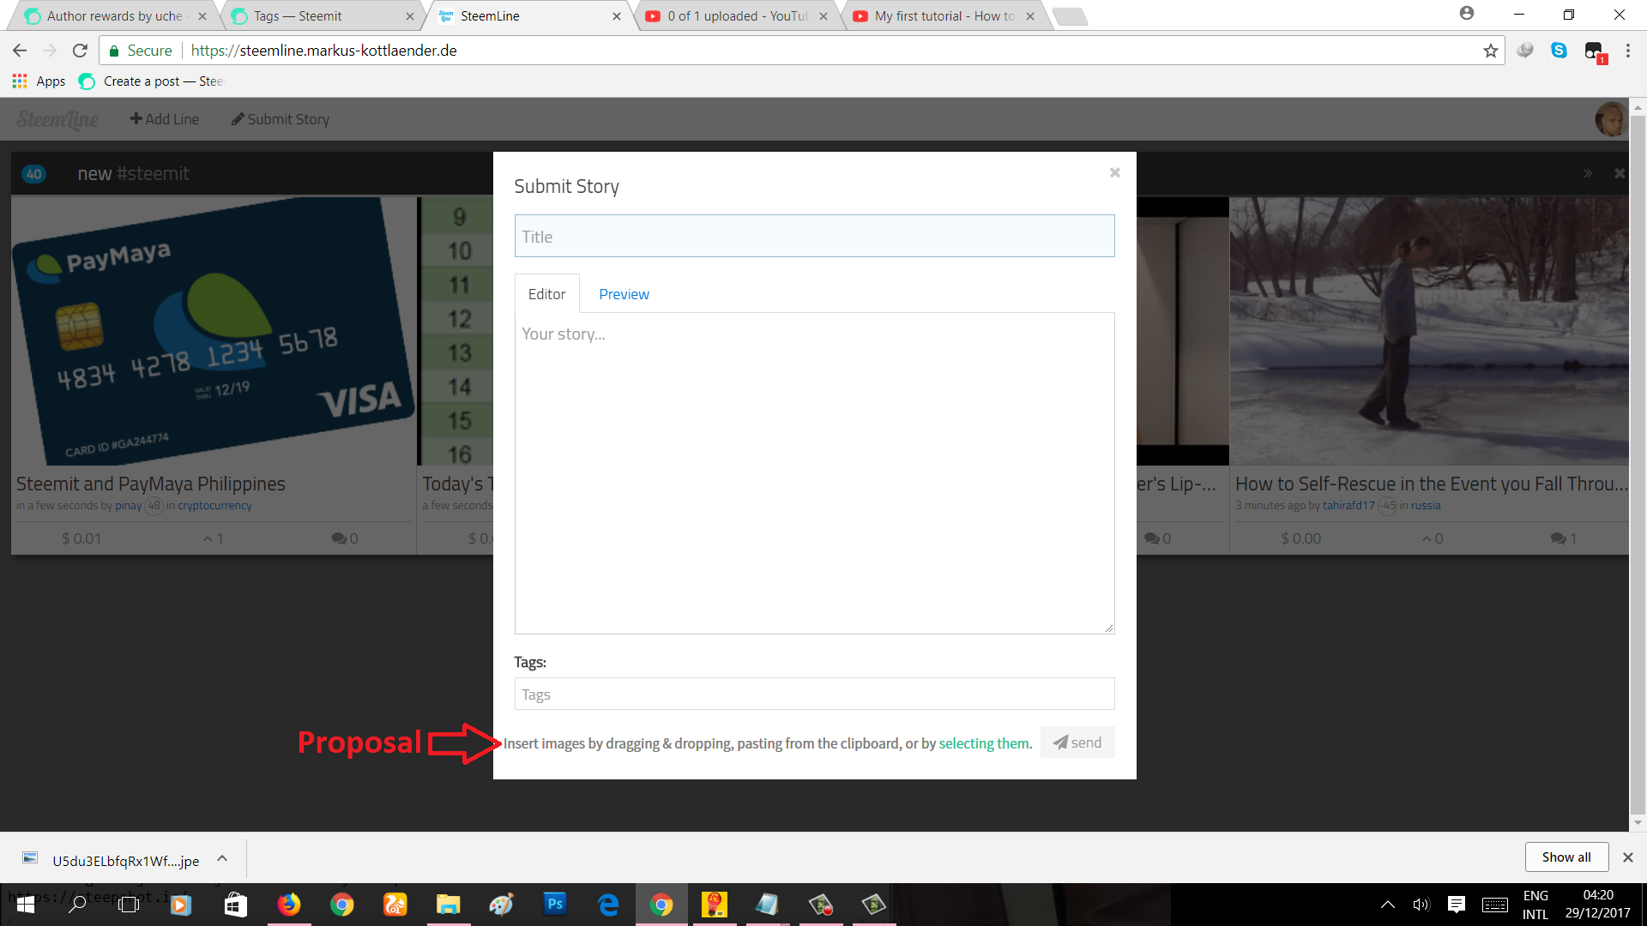Switch to the Preview tab
1647x926 pixels.
coord(624,293)
